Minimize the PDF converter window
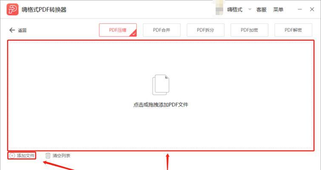This screenshot has width=321, height=170. pos(300,9)
